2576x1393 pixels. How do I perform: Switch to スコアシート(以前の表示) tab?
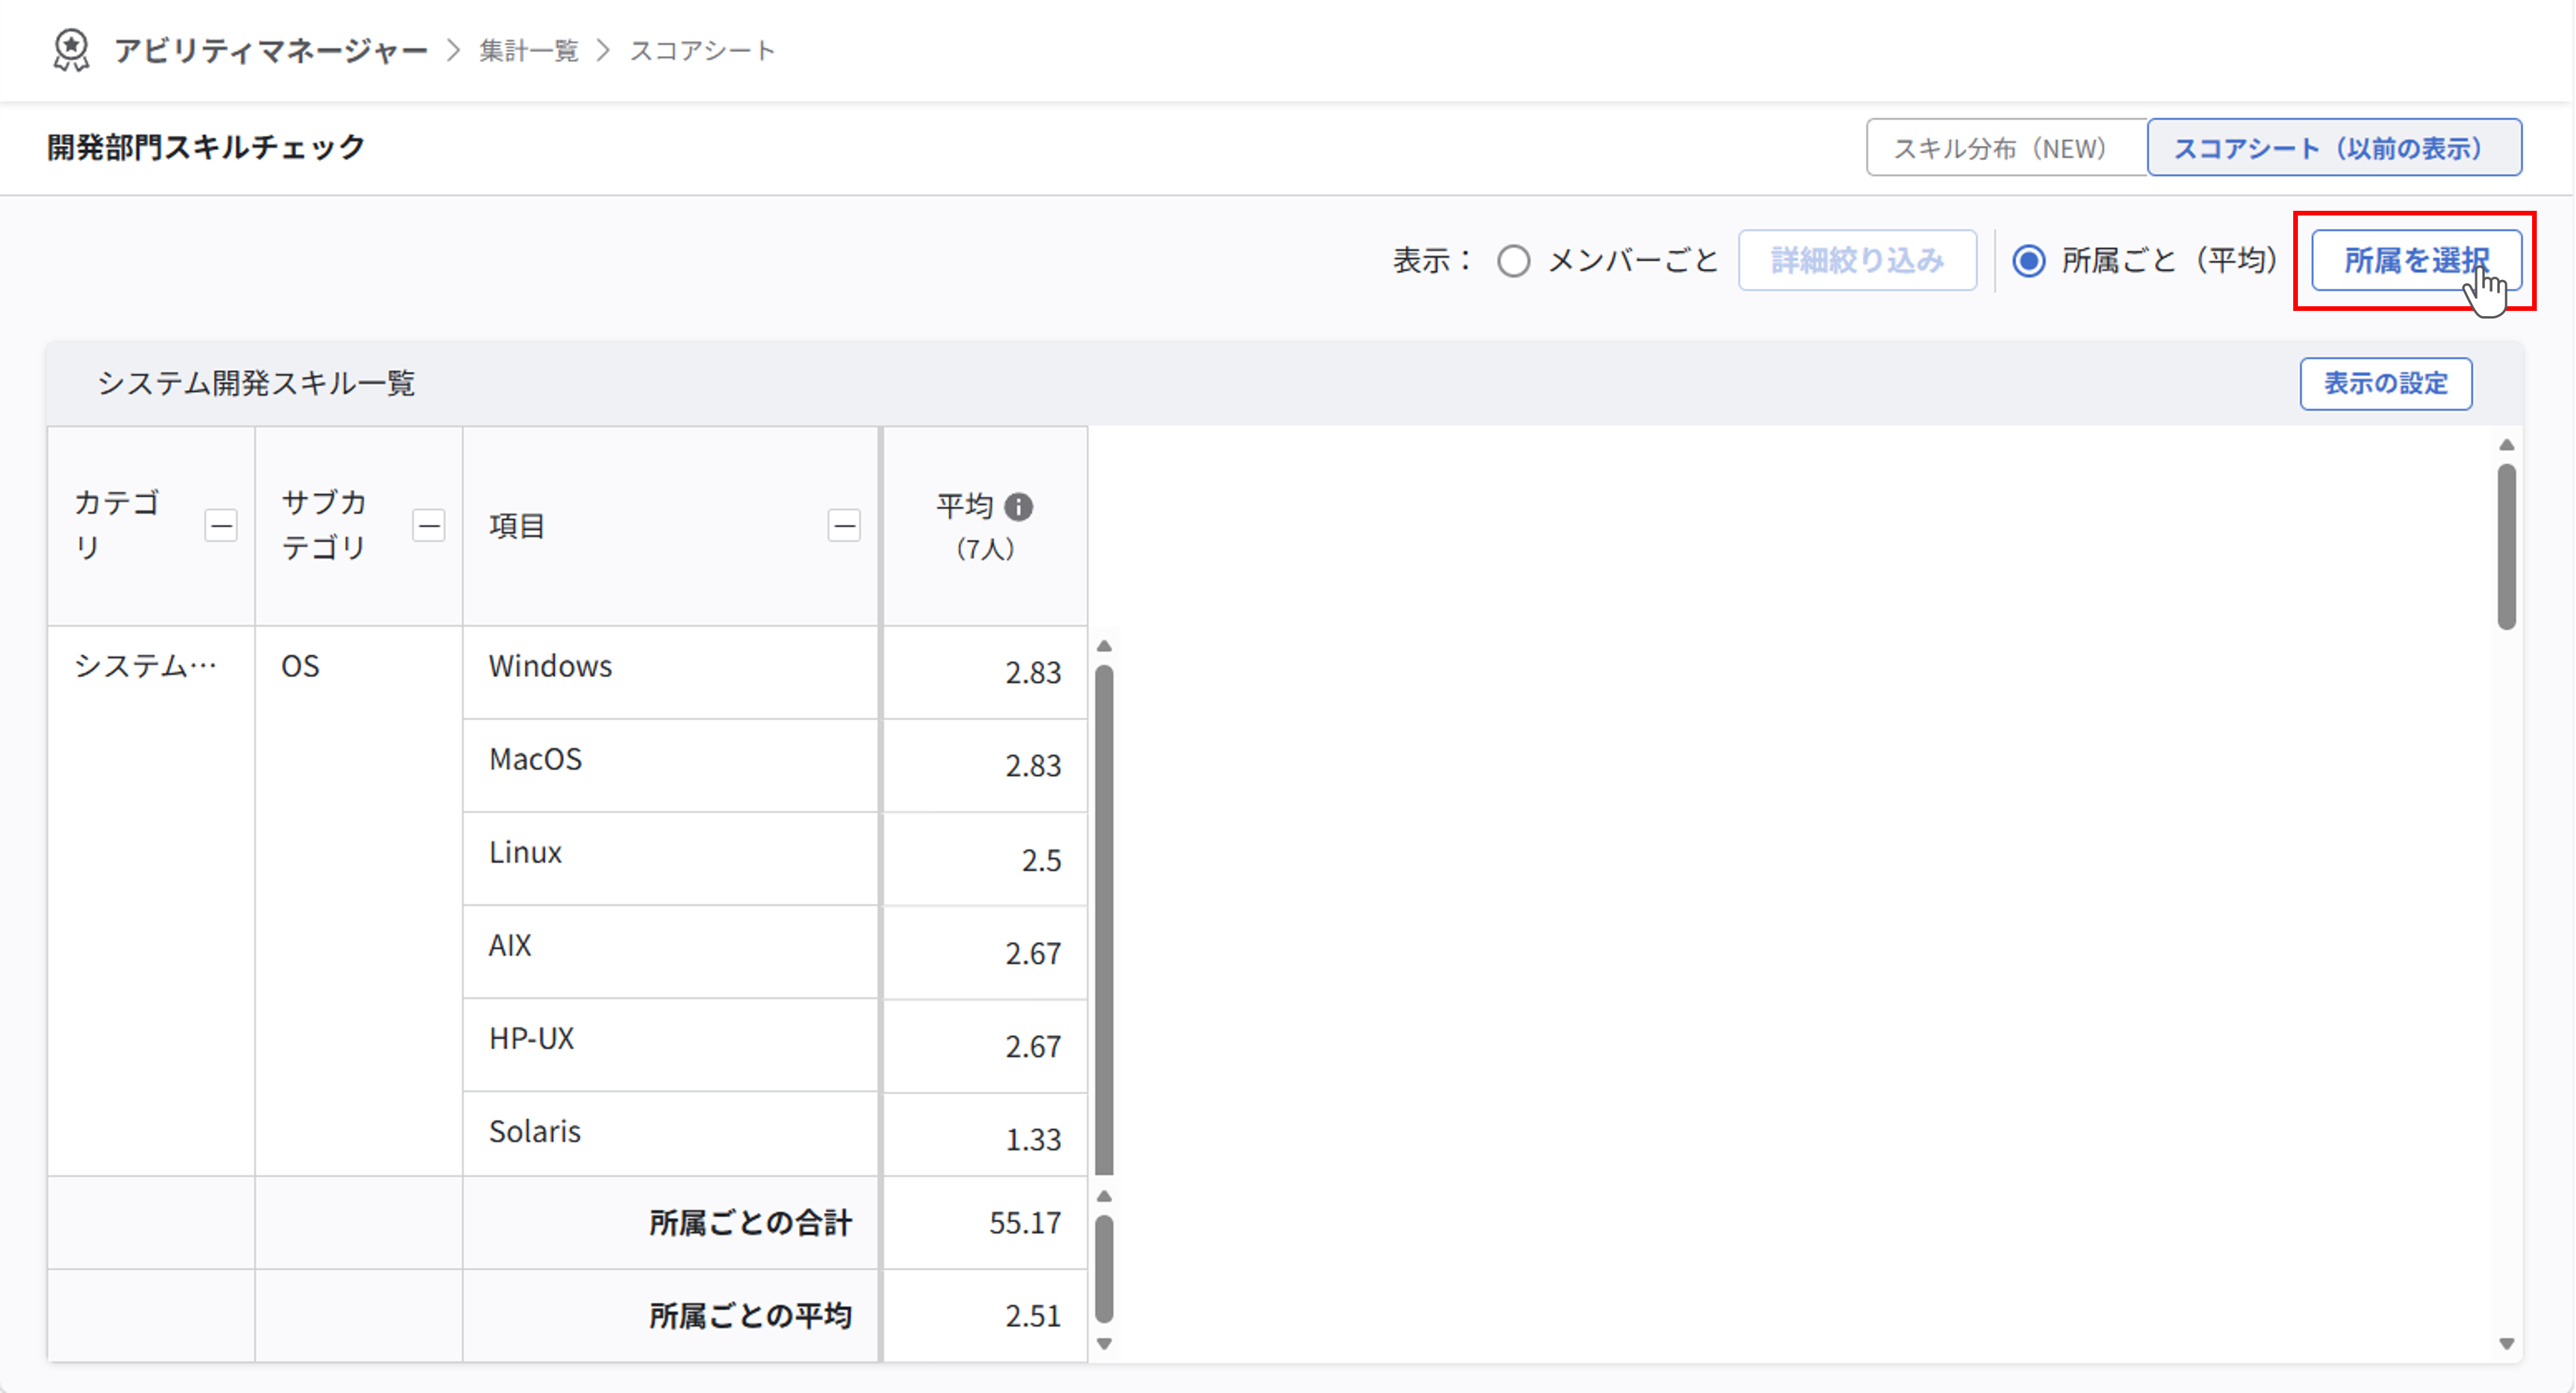(x=2334, y=148)
